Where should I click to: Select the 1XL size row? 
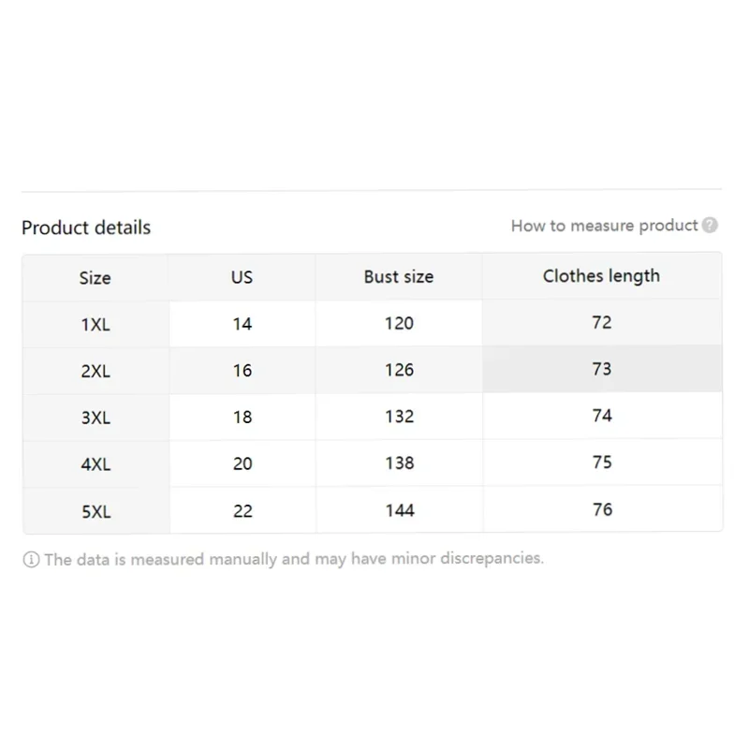tap(373, 323)
